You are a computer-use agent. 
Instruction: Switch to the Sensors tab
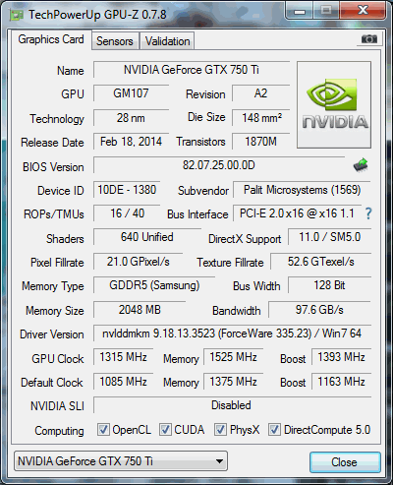[x=115, y=41]
